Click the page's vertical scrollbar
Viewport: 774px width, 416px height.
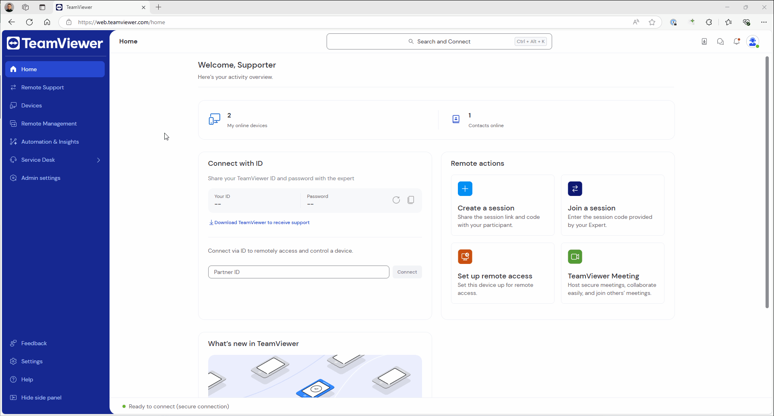tap(767, 181)
